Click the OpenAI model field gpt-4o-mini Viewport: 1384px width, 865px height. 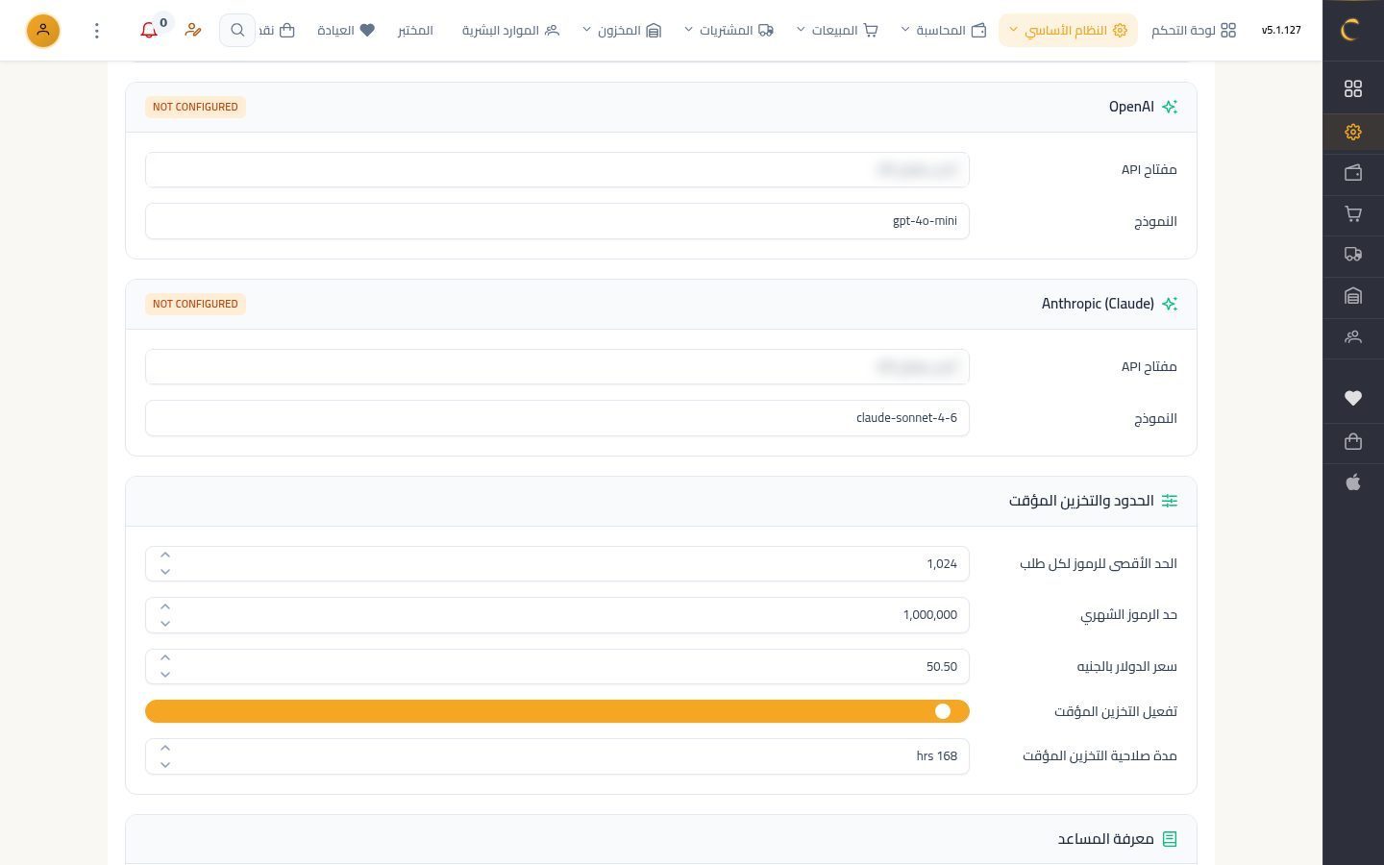[x=557, y=221]
